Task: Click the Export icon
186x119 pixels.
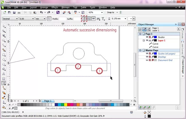Action: [x=69, y=13]
